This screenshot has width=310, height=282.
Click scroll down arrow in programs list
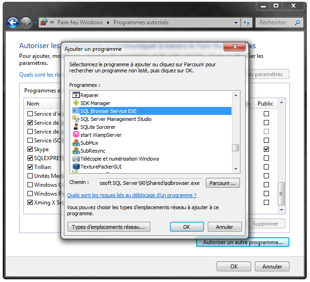pos(236,169)
